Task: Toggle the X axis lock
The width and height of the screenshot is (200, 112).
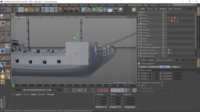Action: pyautogui.click(x=44, y=10)
